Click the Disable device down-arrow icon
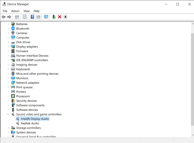194x143 pixels. point(65,17)
